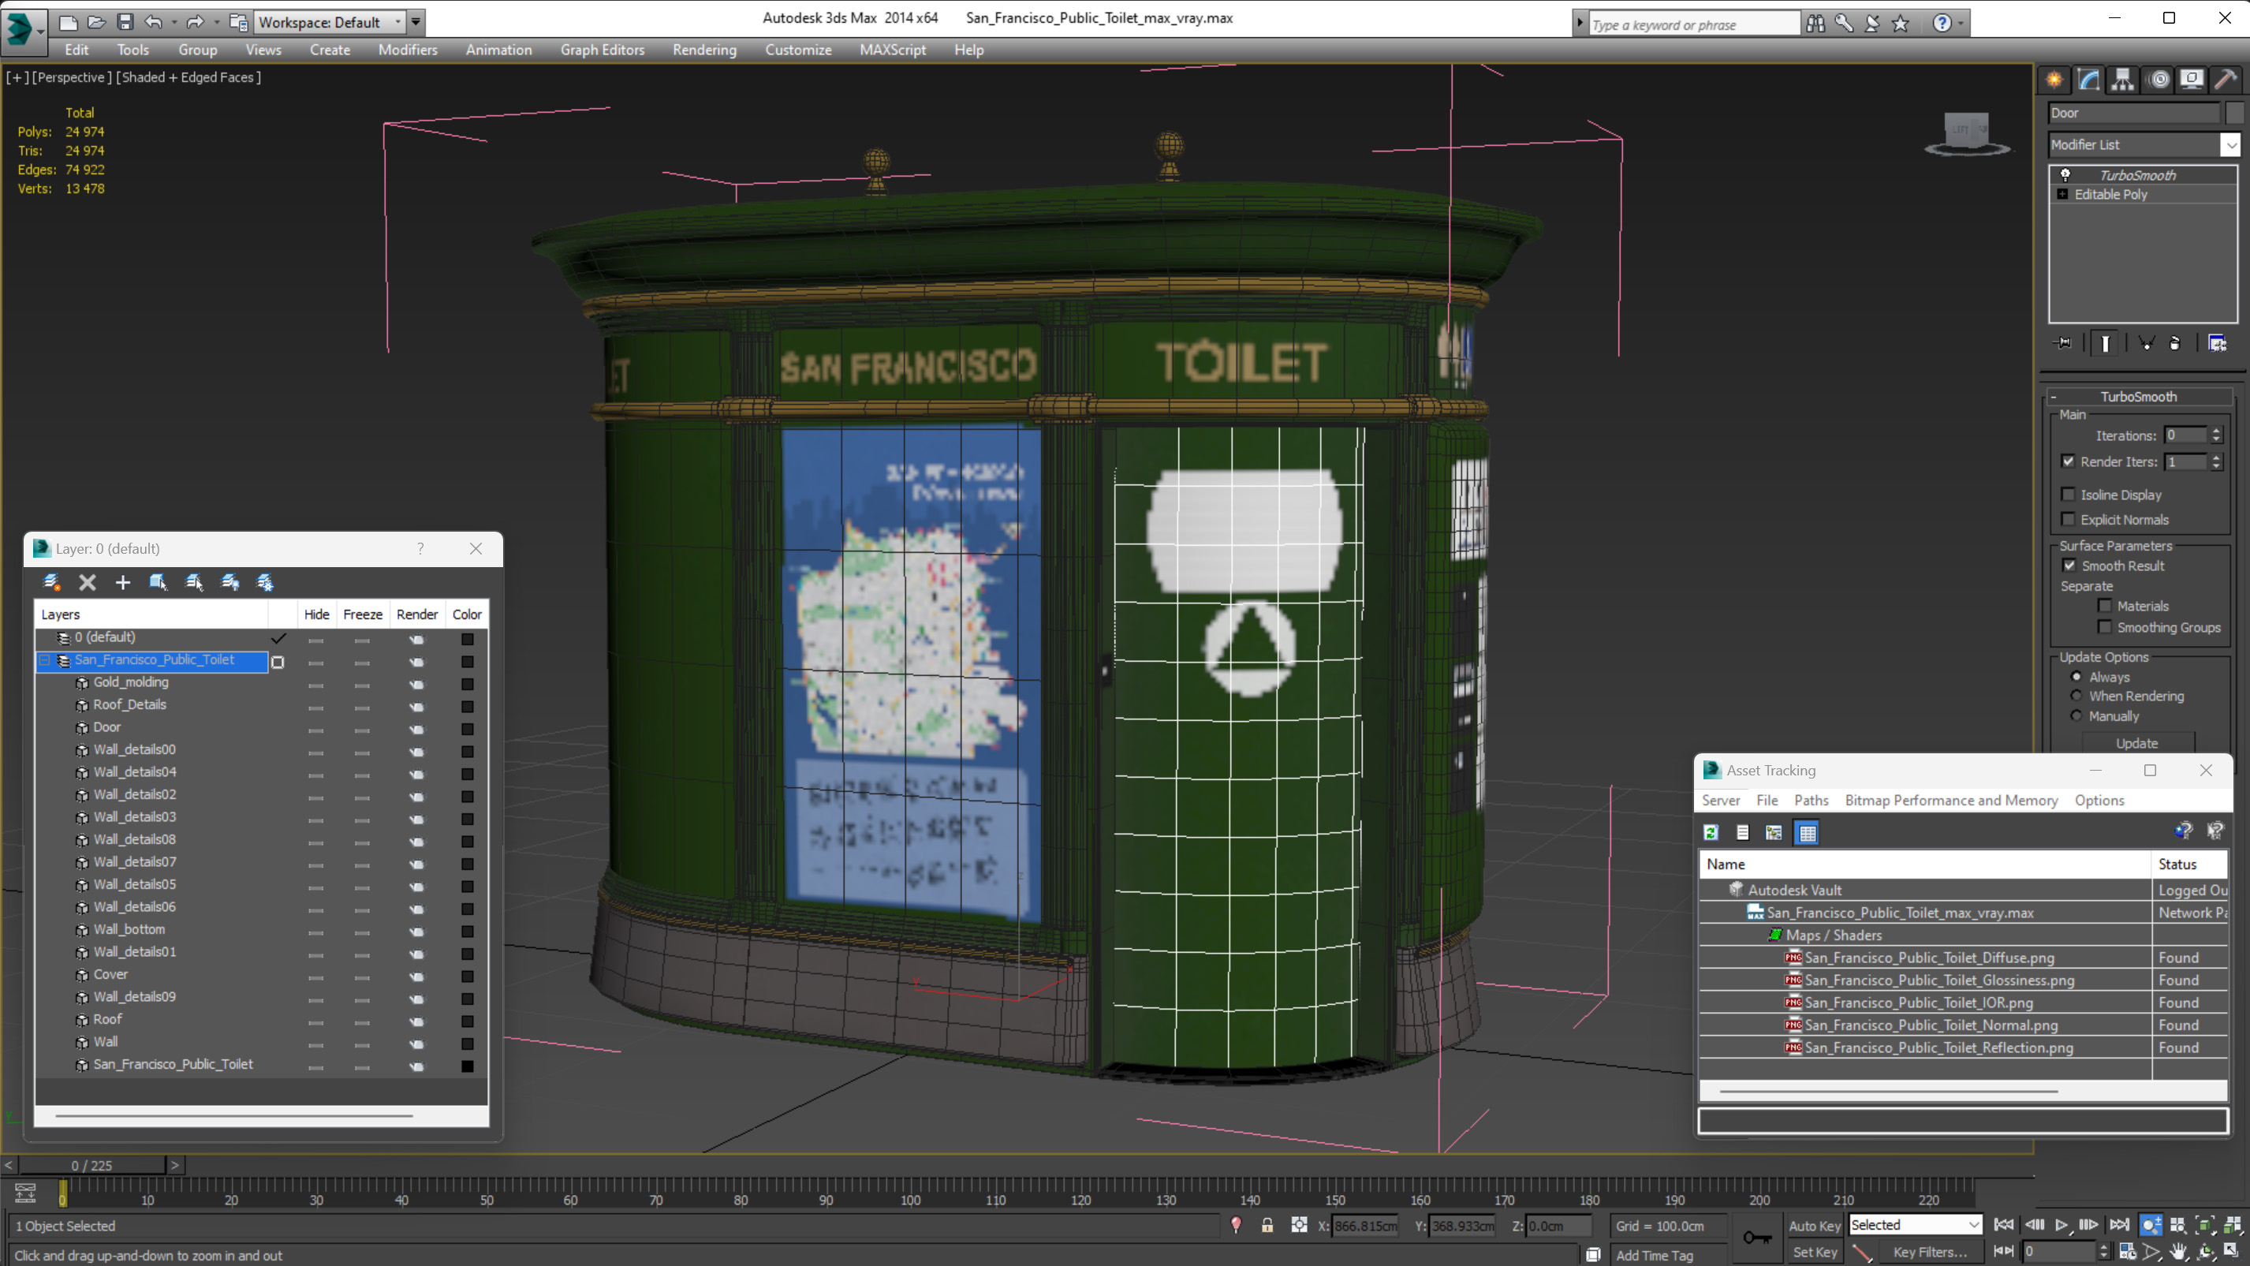
Task: Open the Utilities command panel tab
Action: pos(2226,80)
